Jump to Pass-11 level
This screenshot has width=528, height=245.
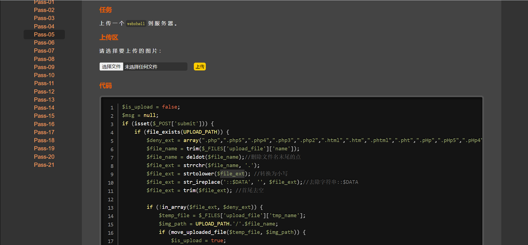click(44, 83)
